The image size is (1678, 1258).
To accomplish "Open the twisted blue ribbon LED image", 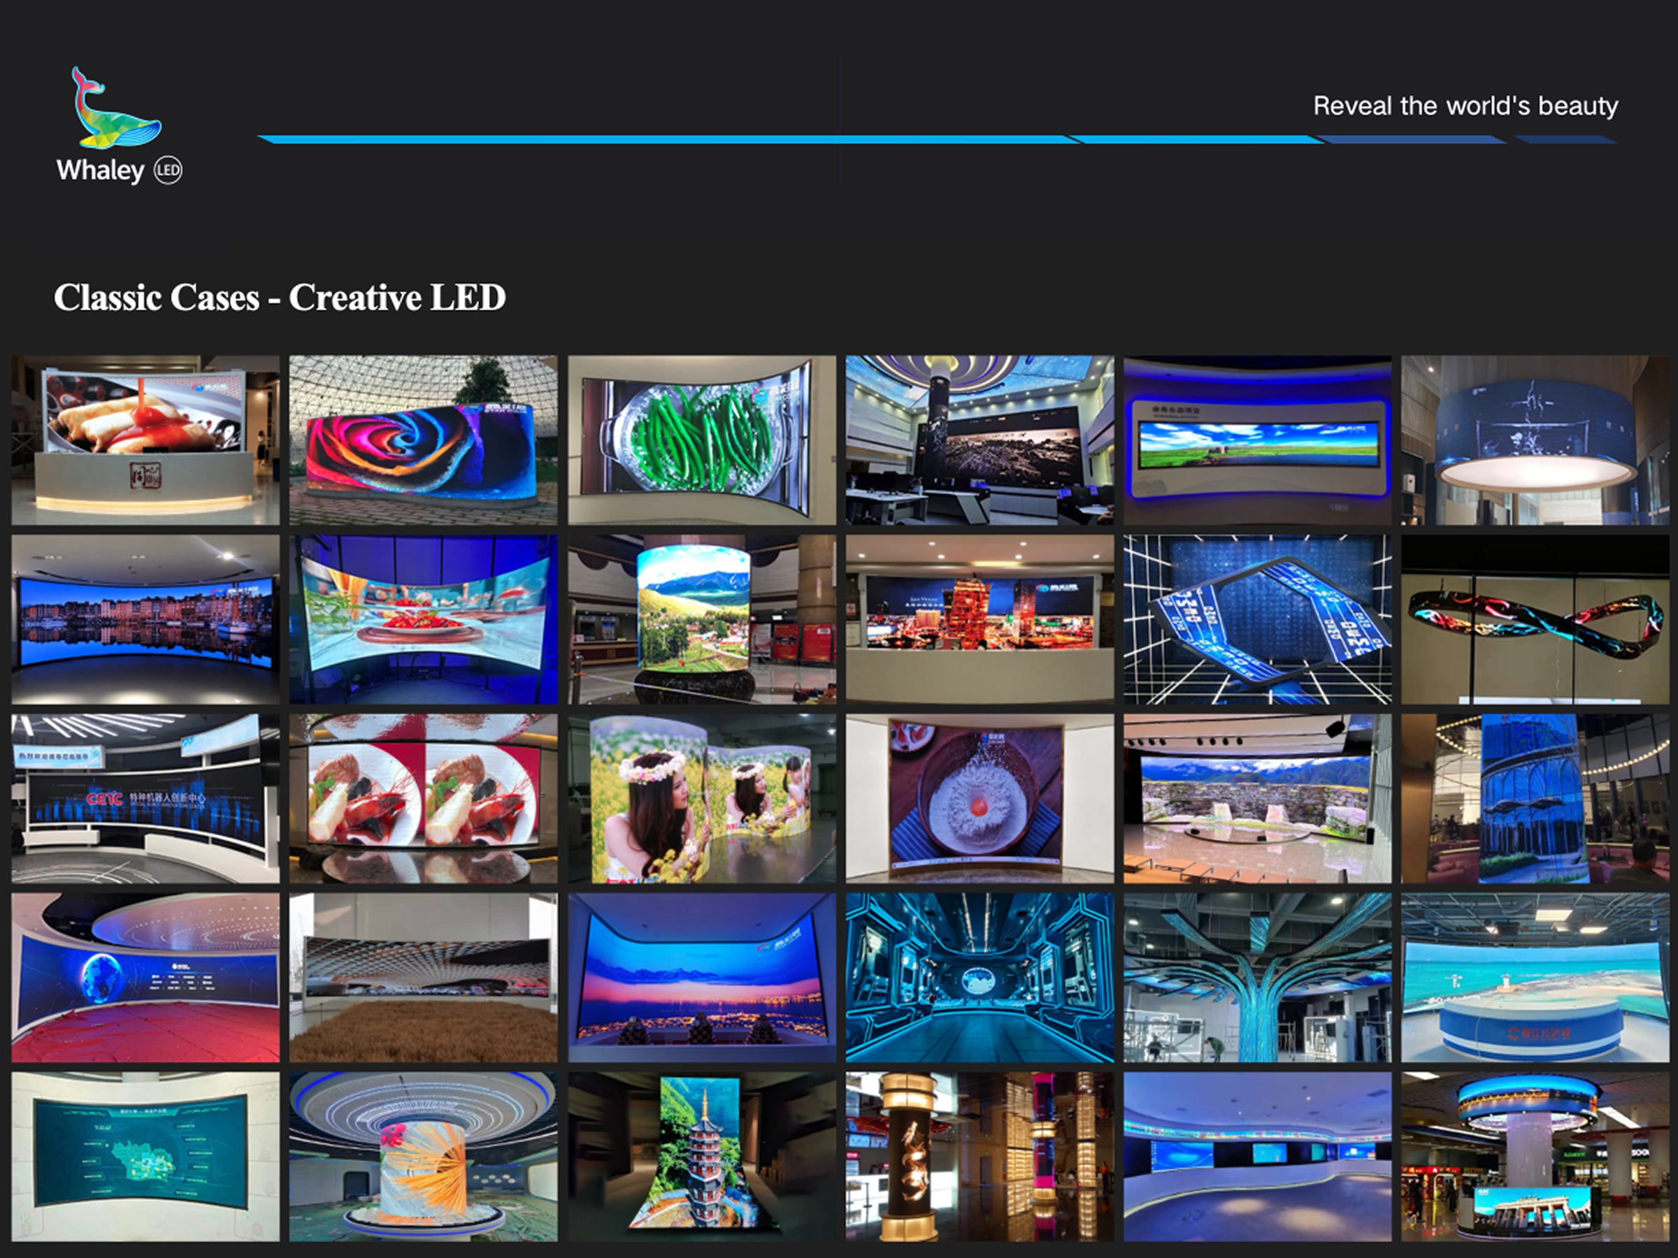I will [1257, 619].
